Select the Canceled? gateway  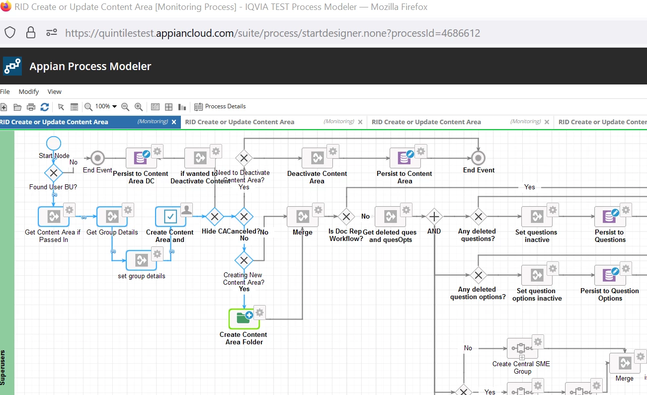[x=243, y=217]
